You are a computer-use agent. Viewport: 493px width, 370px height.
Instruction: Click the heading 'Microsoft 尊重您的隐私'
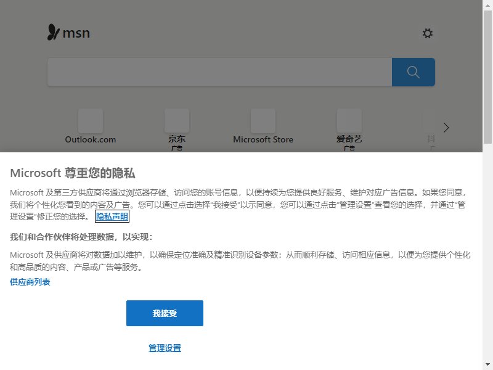pos(73,173)
